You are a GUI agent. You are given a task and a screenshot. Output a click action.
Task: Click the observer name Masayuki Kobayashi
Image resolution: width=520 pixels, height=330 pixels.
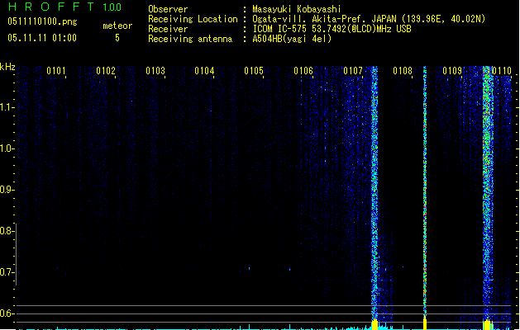297,9
